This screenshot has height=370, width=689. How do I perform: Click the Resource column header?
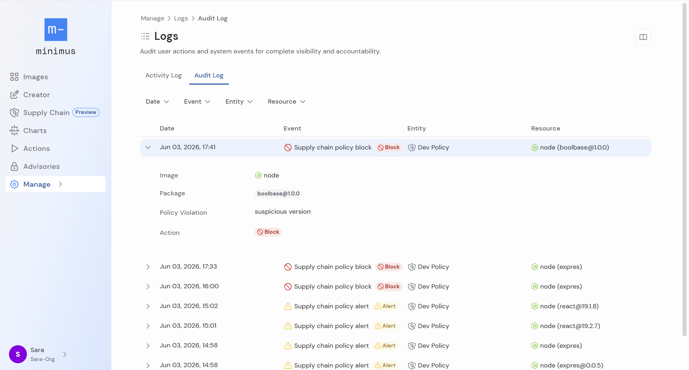(x=545, y=128)
